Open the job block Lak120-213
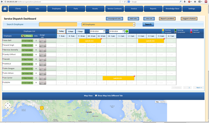The height and width of the screenshot is (123, 209). click(90, 41)
